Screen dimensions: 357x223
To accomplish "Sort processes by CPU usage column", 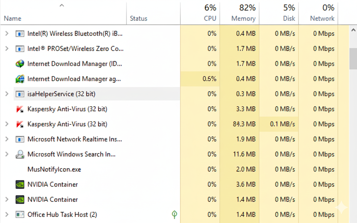I will coord(210,18).
